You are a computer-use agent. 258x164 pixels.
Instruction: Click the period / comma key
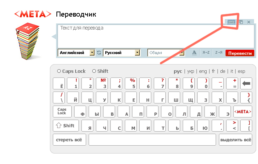[218, 126]
